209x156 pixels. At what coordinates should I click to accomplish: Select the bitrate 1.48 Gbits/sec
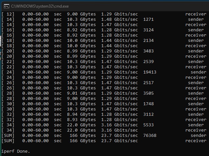(119, 19)
